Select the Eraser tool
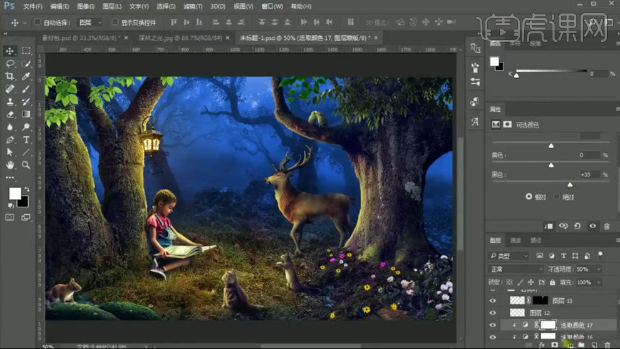Screen dimensions: 620x349 tap(10, 114)
